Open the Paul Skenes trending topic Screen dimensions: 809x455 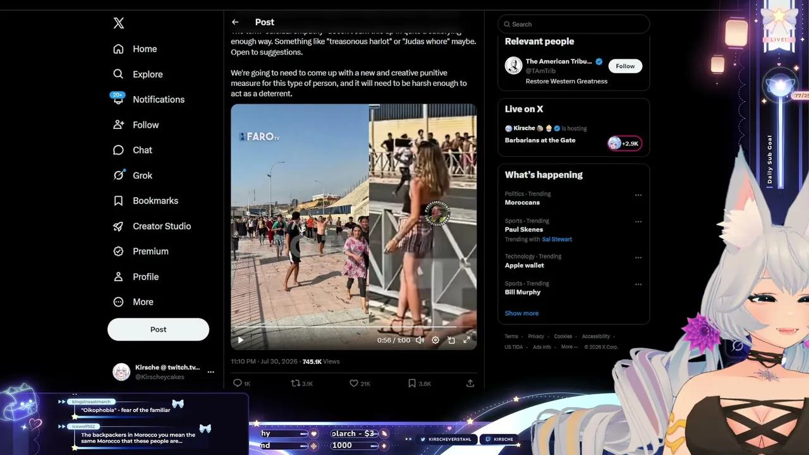tap(524, 229)
